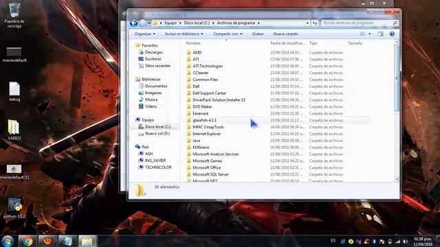Sort by the Nombre column header
This screenshot has width=440, height=247.
pos(193,43)
